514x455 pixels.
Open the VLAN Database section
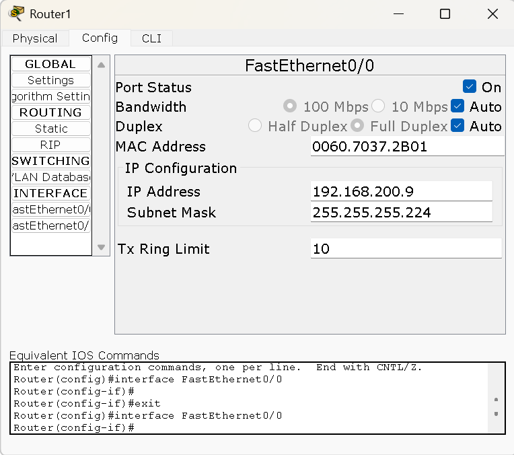[x=51, y=177]
